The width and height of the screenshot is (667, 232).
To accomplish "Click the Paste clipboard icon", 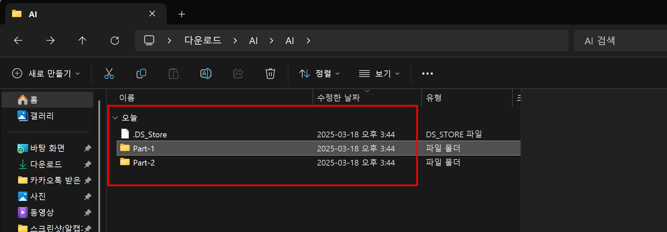I will 174,74.
